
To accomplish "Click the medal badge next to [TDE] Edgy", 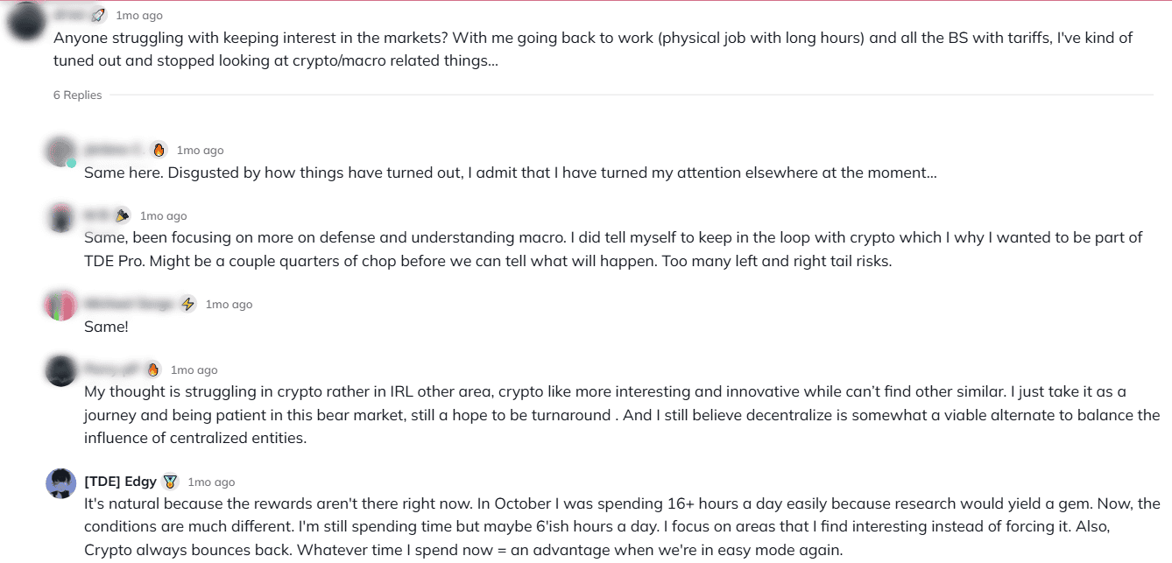I will coord(170,482).
